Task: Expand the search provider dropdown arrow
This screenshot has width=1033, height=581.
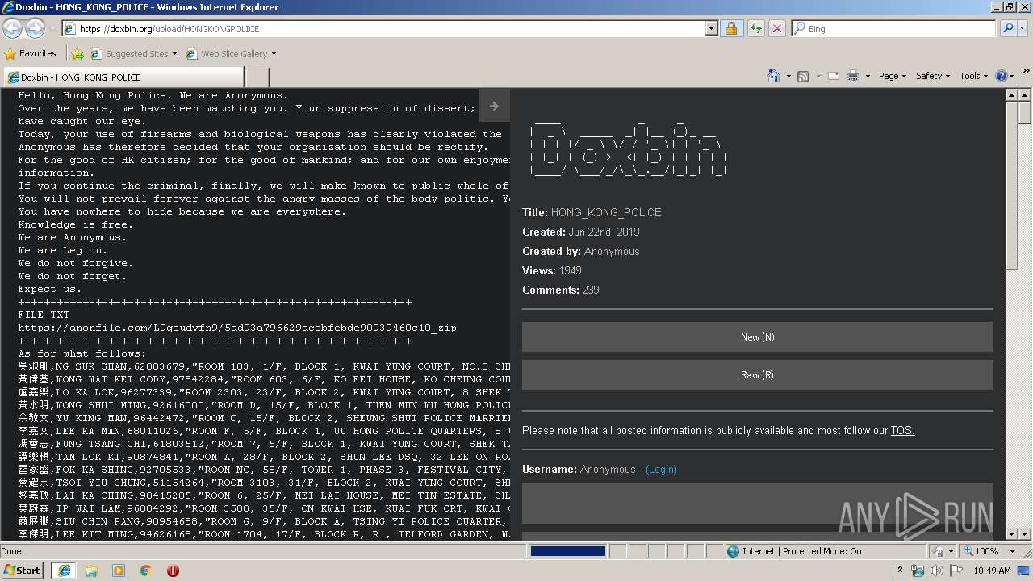Action: [1023, 28]
